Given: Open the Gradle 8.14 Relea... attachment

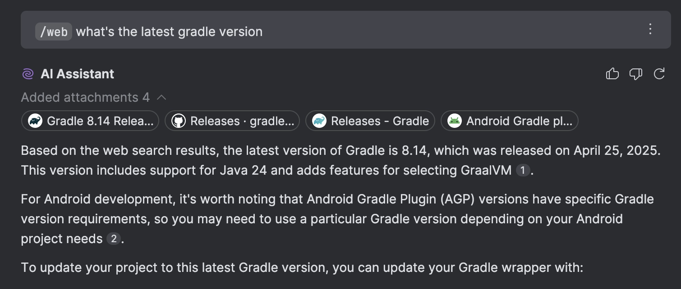Looking at the screenshot, I should (x=90, y=121).
